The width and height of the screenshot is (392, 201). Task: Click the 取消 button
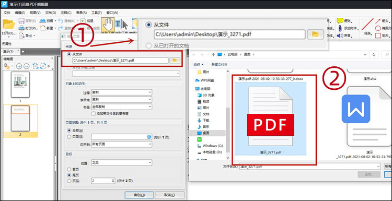click(x=170, y=195)
